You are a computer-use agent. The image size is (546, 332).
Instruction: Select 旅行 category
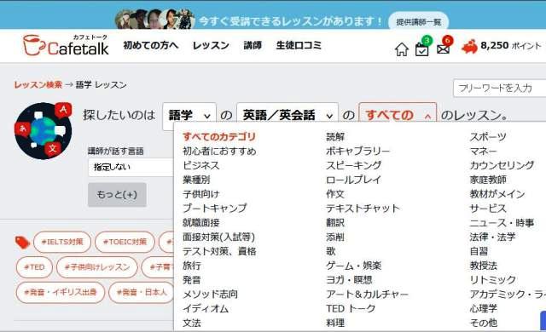(192, 266)
